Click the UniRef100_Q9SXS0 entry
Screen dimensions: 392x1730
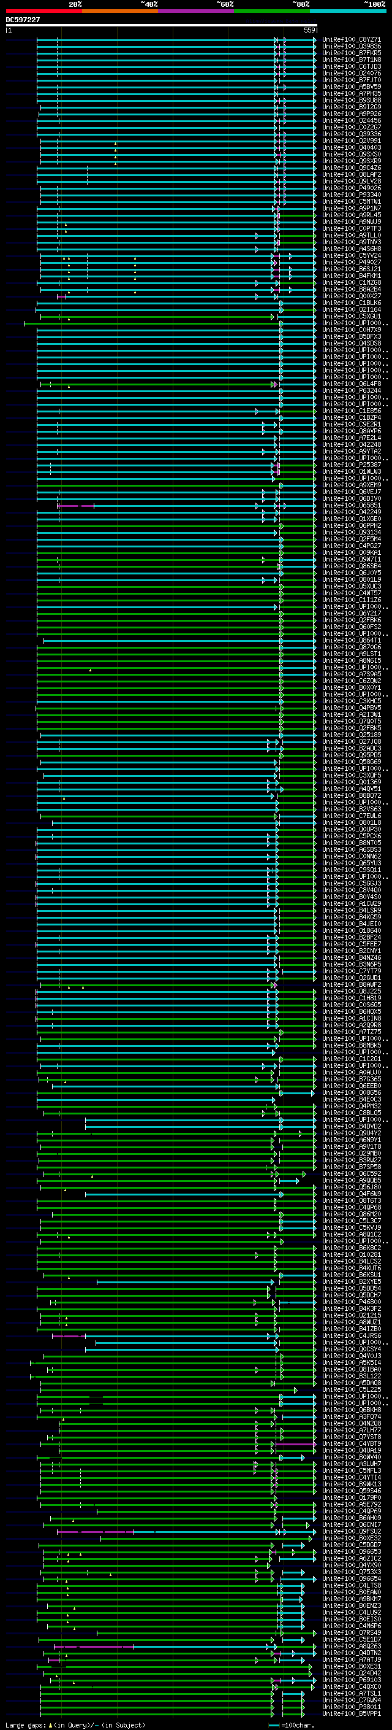click(x=352, y=155)
